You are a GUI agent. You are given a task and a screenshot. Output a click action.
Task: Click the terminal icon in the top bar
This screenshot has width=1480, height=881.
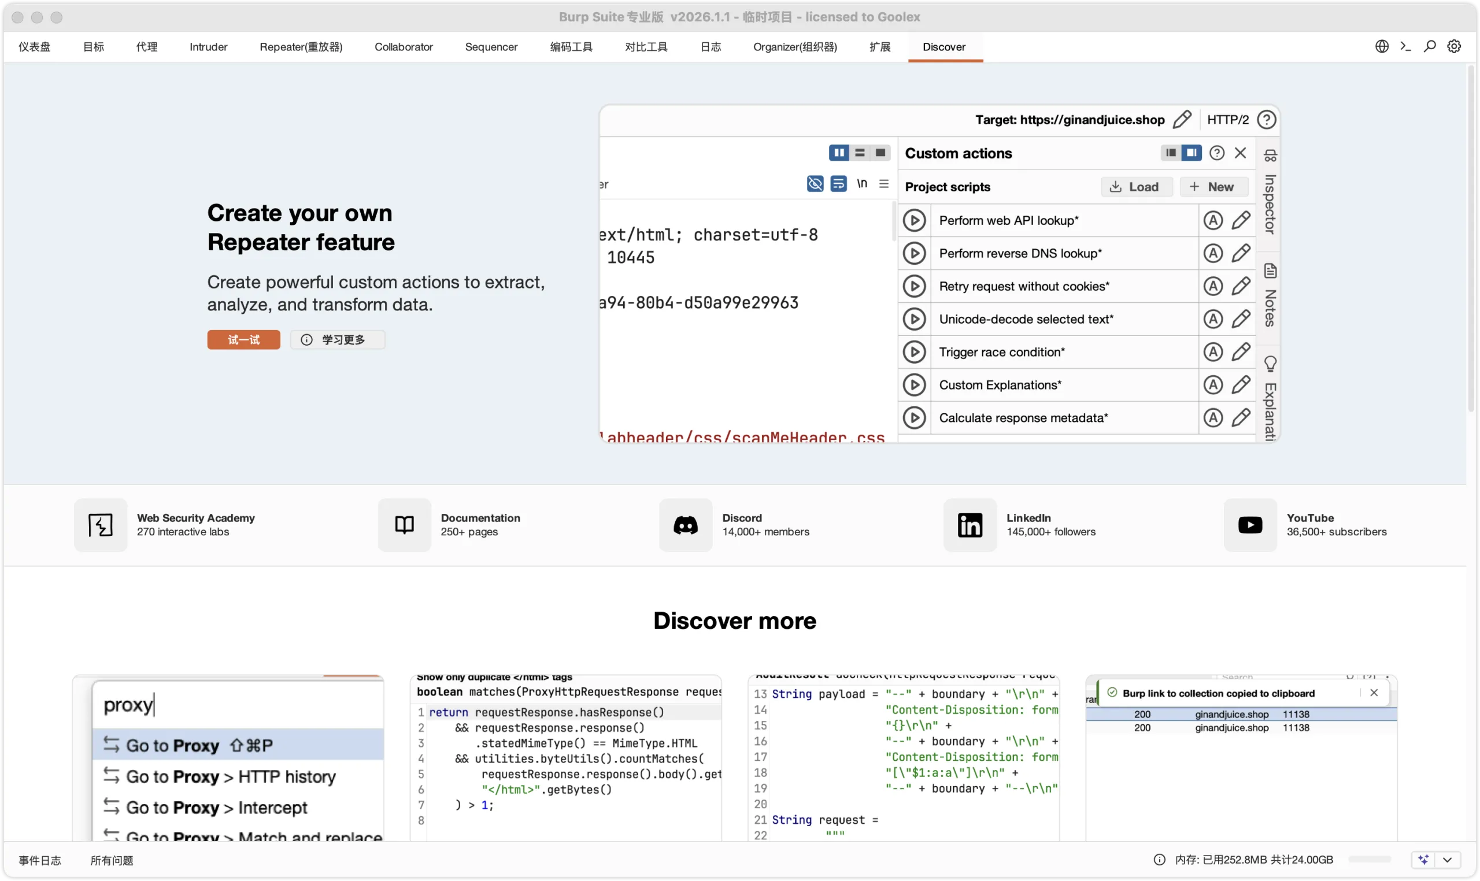pyautogui.click(x=1405, y=46)
